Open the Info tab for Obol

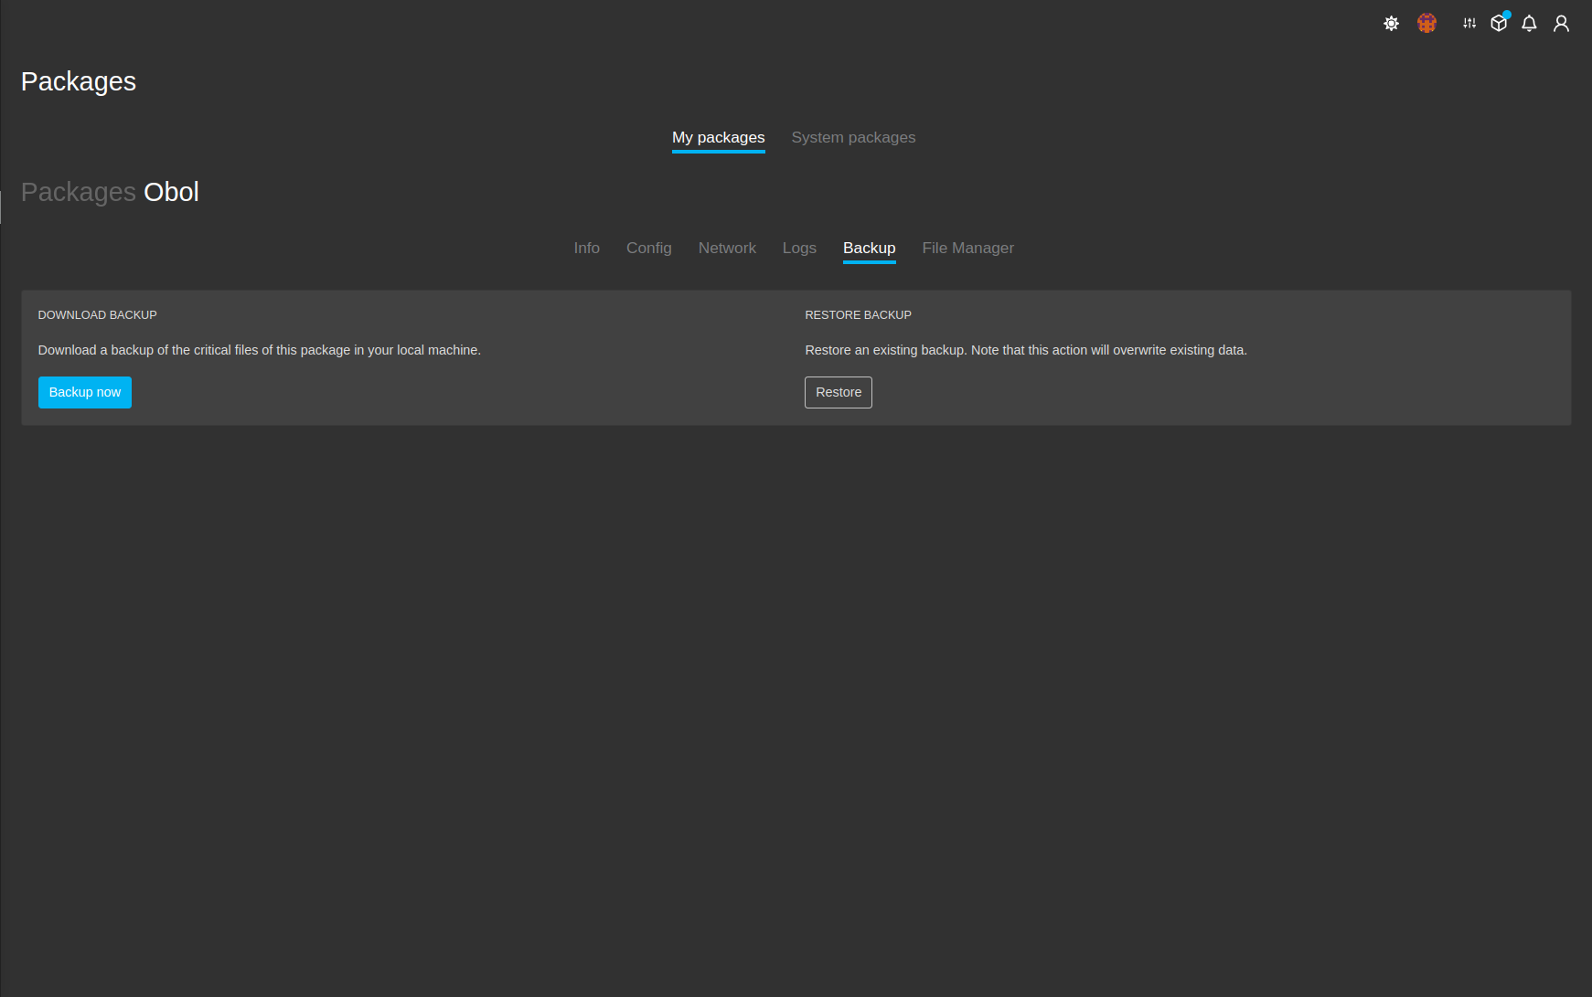(x=586, y=249)
